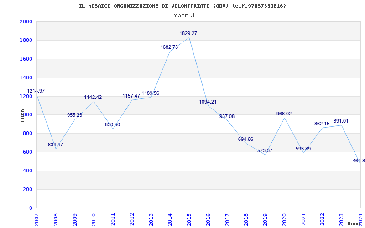This screenshot has width=365, height=228.
Task: Click the 2007 year axis label
Action: [x=37, y=220]
